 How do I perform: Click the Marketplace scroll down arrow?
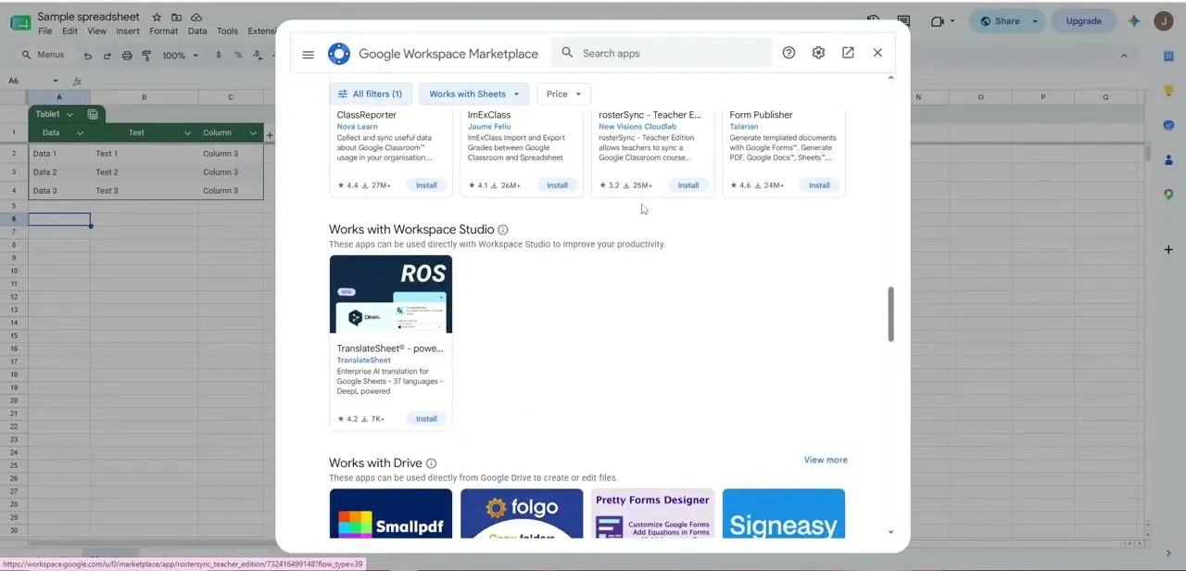point(891,532)
